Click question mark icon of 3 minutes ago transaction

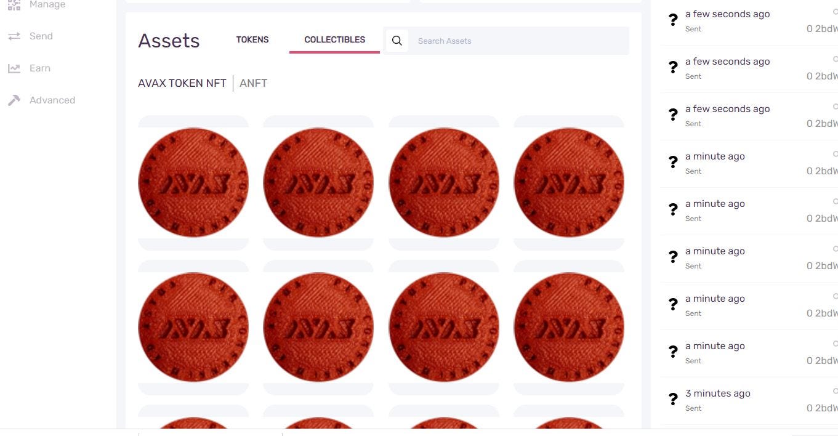click(673, 400)
